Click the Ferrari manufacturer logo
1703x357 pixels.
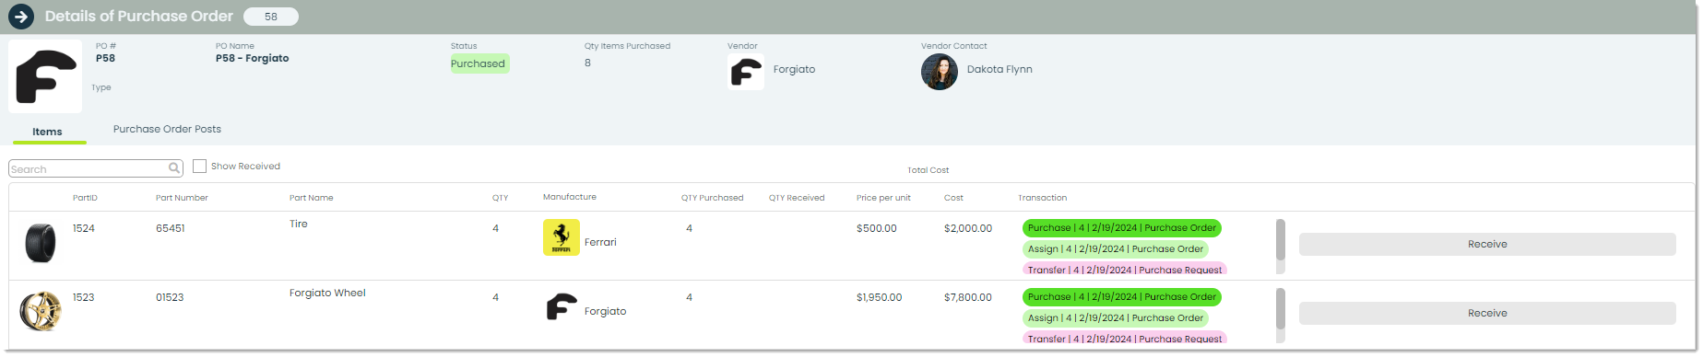coord(562,237)
